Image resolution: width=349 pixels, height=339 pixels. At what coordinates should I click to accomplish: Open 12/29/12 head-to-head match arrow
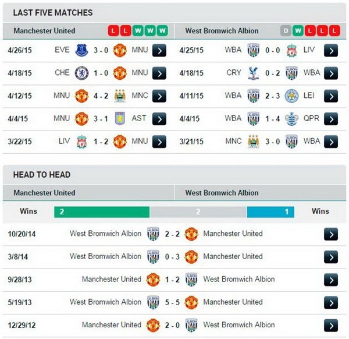[x=330, y=325]
